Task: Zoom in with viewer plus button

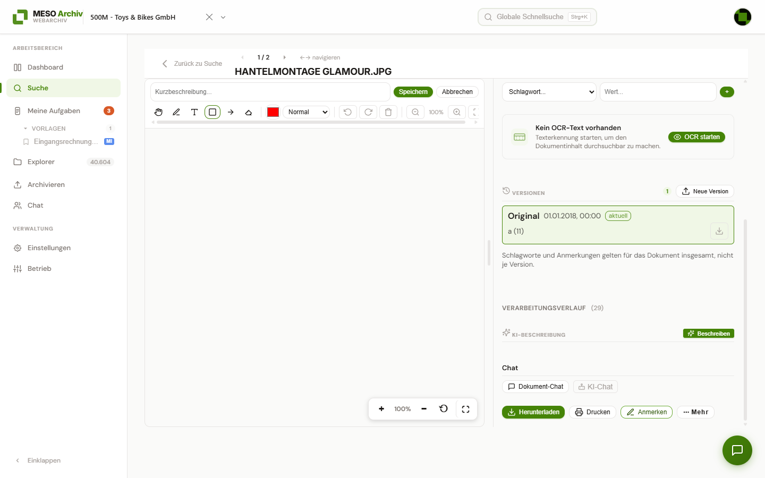Action: pyautogui.click(x=381, y=409)
